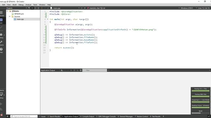
Task: Toggle progress details button at bottom right
Action: [209, 116]
